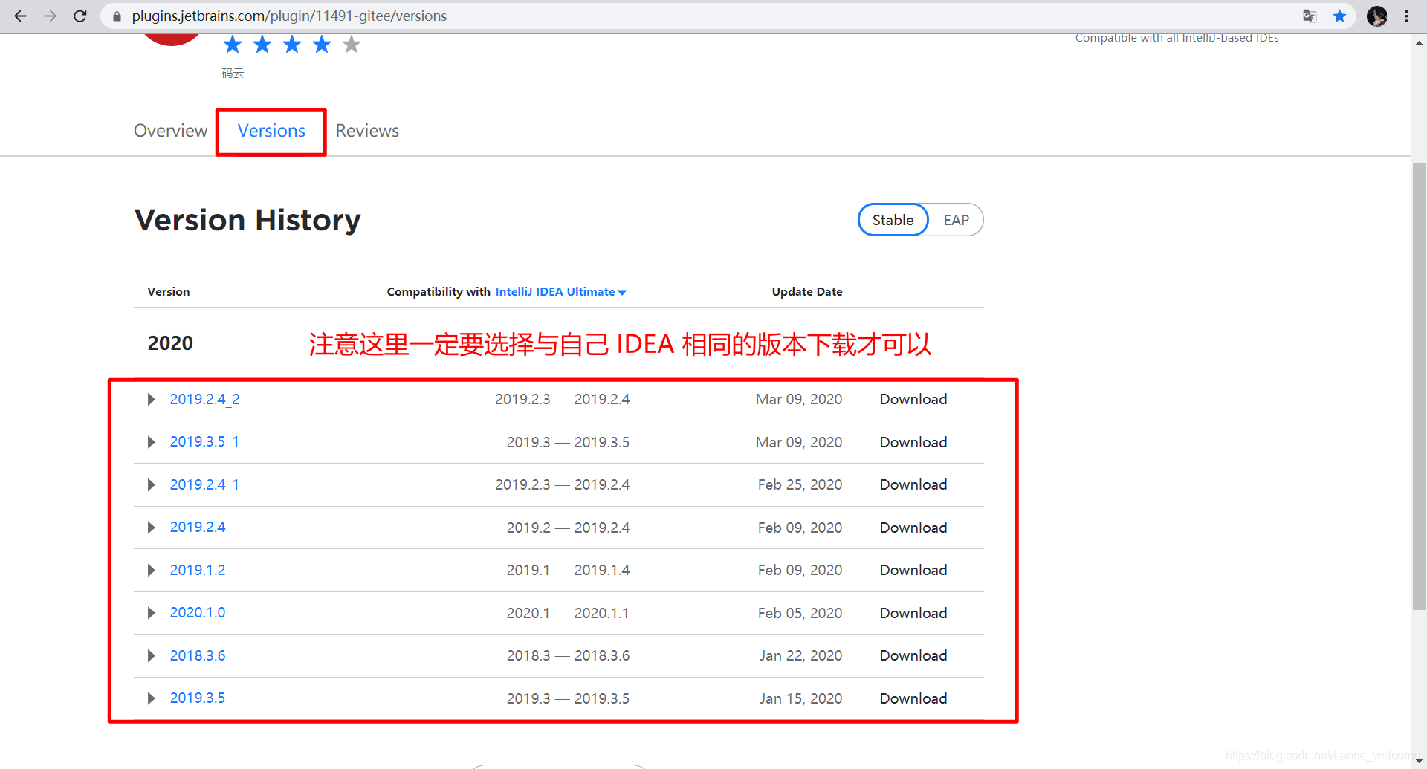1427x769 pixels.
Task: Expand the 2019.3.5_1 version row
Action: 152,442
